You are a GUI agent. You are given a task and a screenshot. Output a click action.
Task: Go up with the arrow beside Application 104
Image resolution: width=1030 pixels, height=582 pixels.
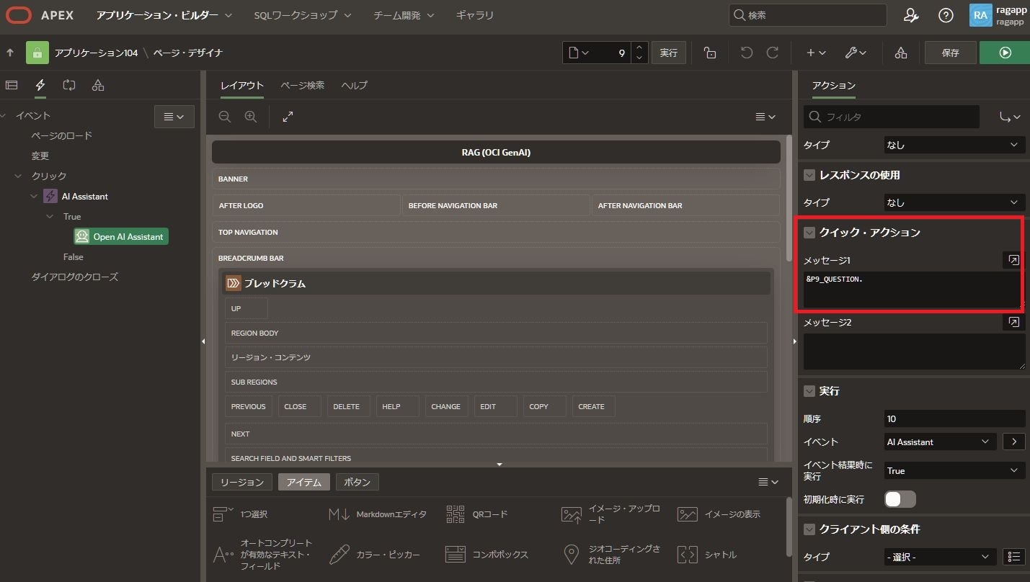pos(10,53)
